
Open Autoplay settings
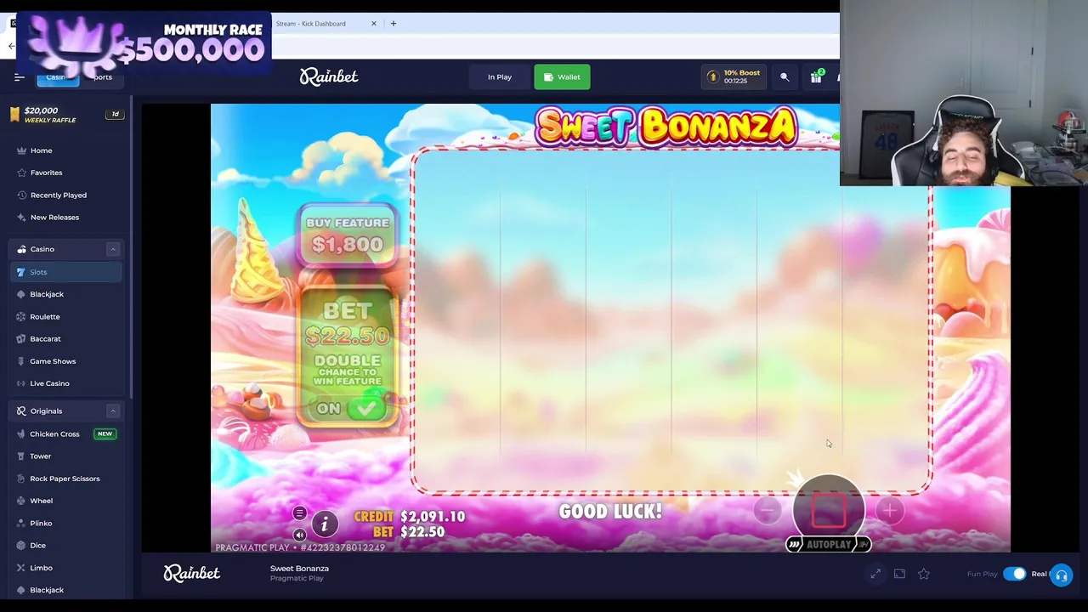[x=829, y=545]
